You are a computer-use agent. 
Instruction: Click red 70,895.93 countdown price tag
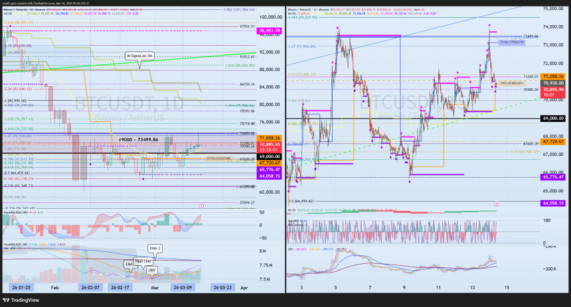click(270, 147)
